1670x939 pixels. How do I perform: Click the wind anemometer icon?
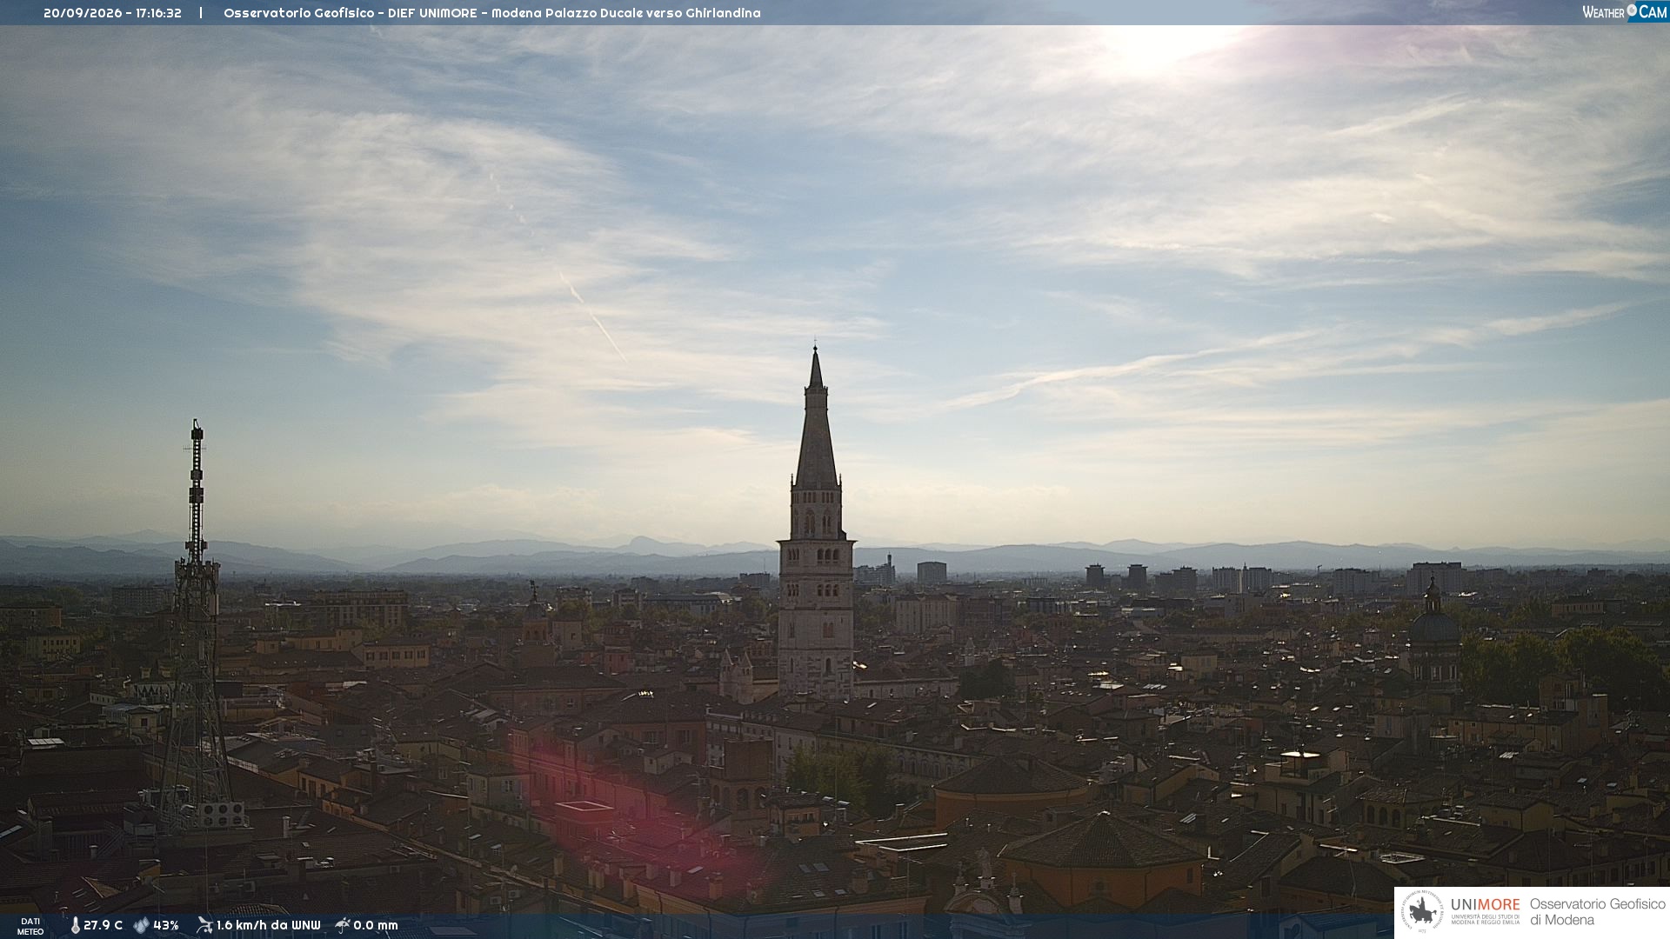point(204,925)
